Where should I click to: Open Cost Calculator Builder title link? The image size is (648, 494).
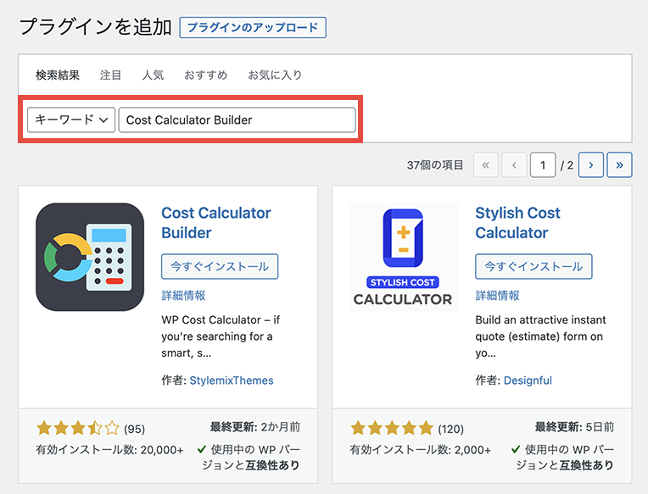tap(215, 223)
